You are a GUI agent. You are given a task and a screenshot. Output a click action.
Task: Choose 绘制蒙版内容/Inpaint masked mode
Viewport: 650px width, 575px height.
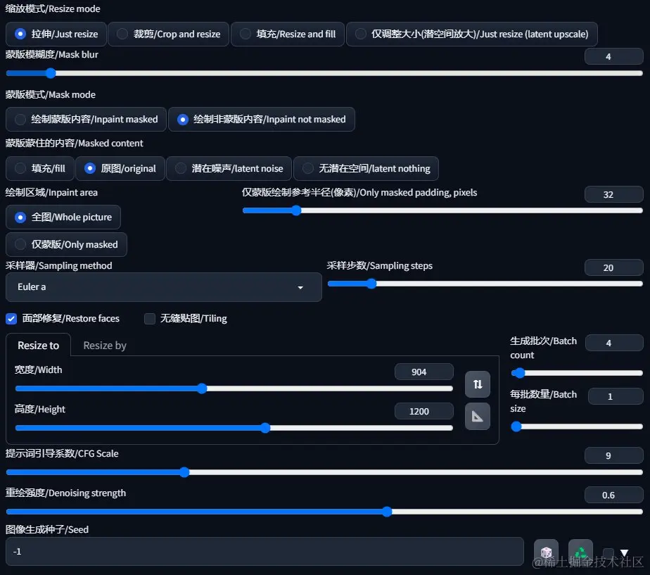pyautogui.click(x=87, y=120)
